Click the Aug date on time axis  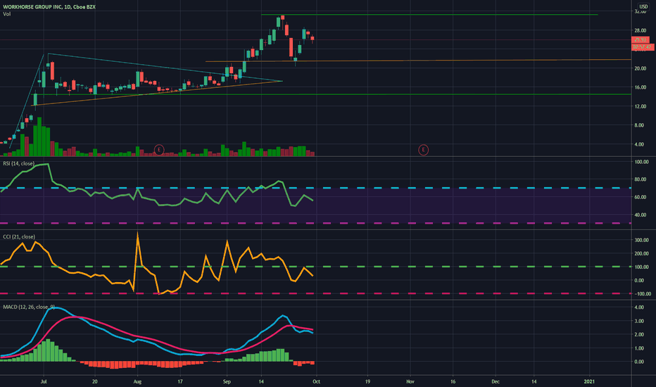tap(137, 381)
